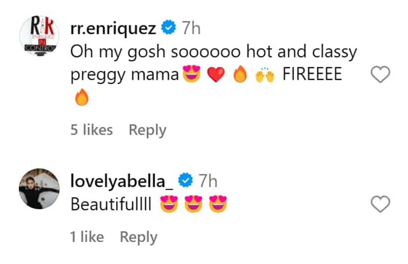Click the 7h timestamp on rr.enriquez comment
The width and height of the screenshot is (408, 264).
(x=191, y=29)
